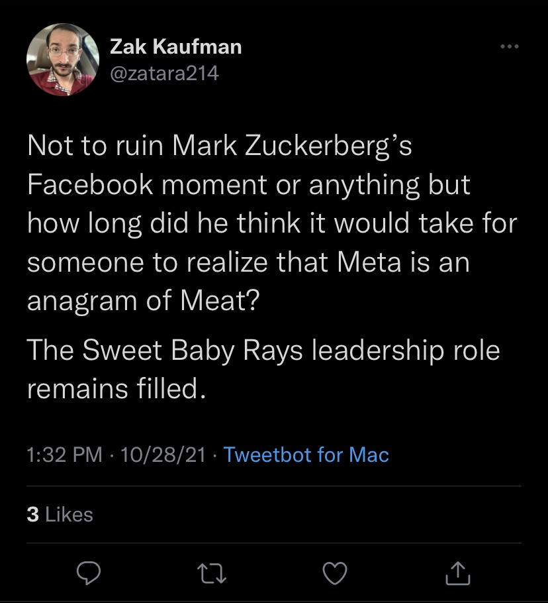
Task: Click the 1:32 PM timestamp
Action: (65, 455)
